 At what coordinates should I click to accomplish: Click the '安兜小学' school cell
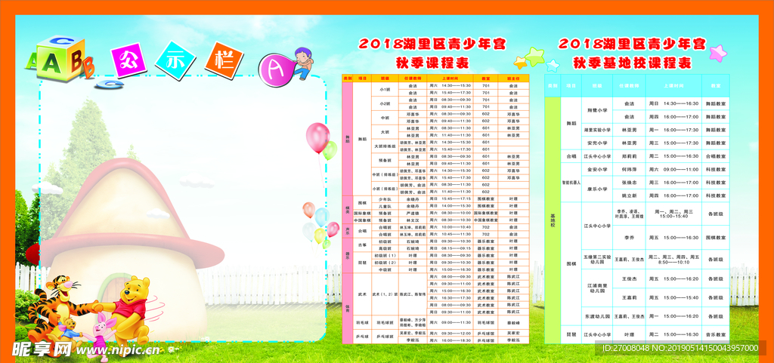pyautogui.click(x=597, y=143)
